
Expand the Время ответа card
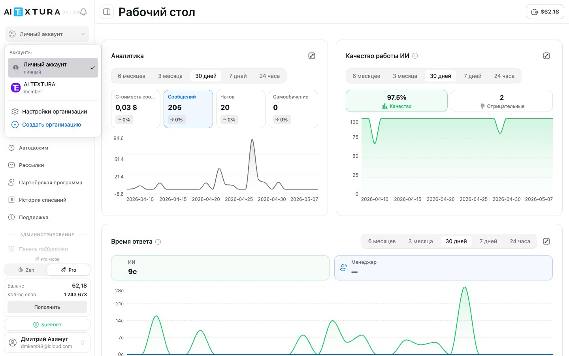click(x=546, y=241)
